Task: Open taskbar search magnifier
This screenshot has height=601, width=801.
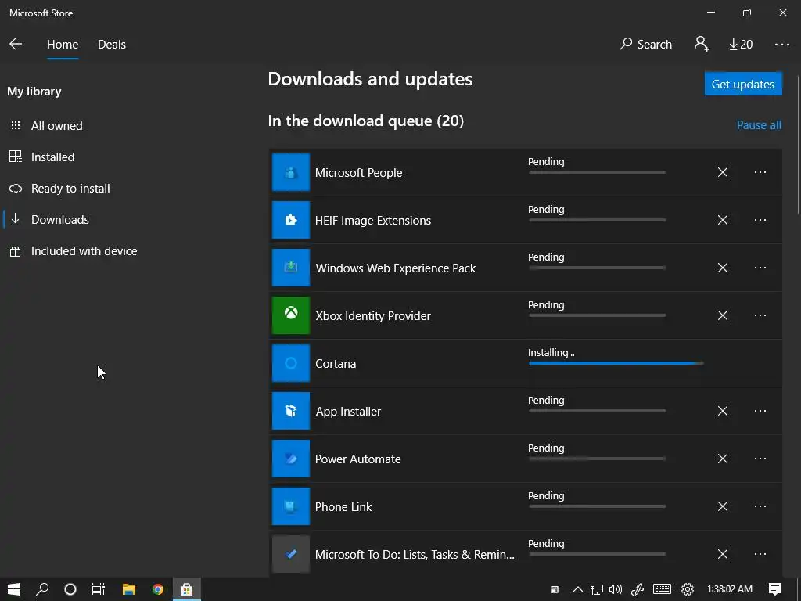Action: click(x=42, y=589)
